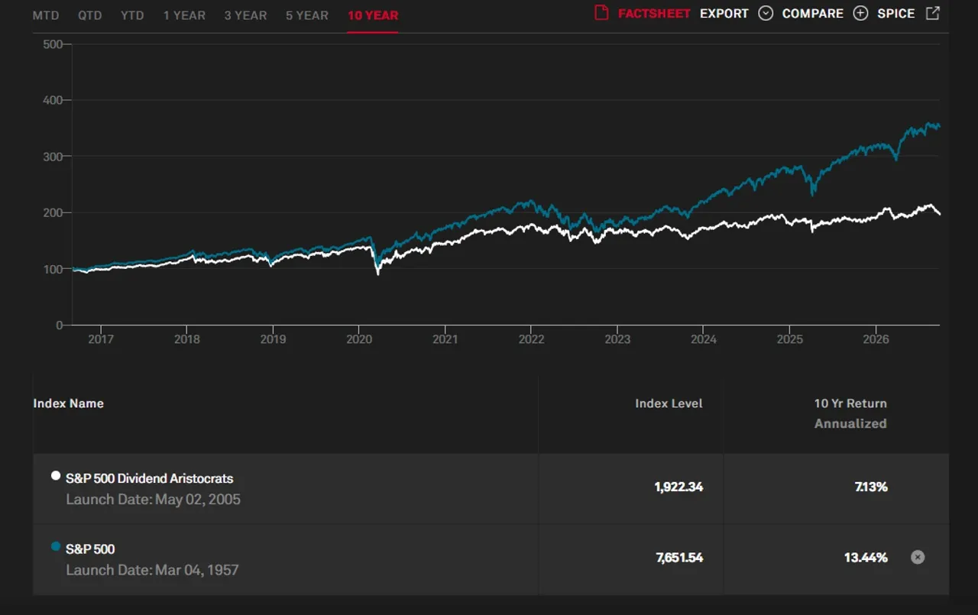Screen dimensions: 978x615
Task: Click the 100 y-axis label
Action: pyautogui.click(x=53, y=269)
